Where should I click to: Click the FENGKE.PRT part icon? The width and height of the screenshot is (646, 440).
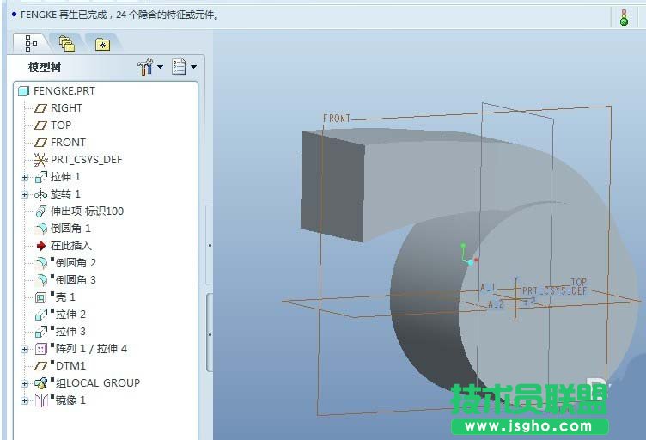[24, 90]
